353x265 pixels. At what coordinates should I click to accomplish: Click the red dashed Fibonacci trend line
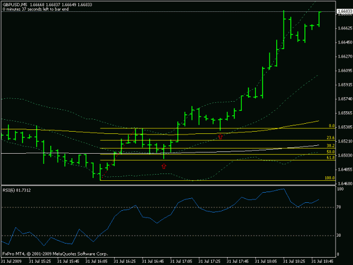[x=118, y=154]
